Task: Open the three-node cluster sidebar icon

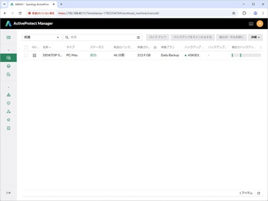Action: coord(8,112)
